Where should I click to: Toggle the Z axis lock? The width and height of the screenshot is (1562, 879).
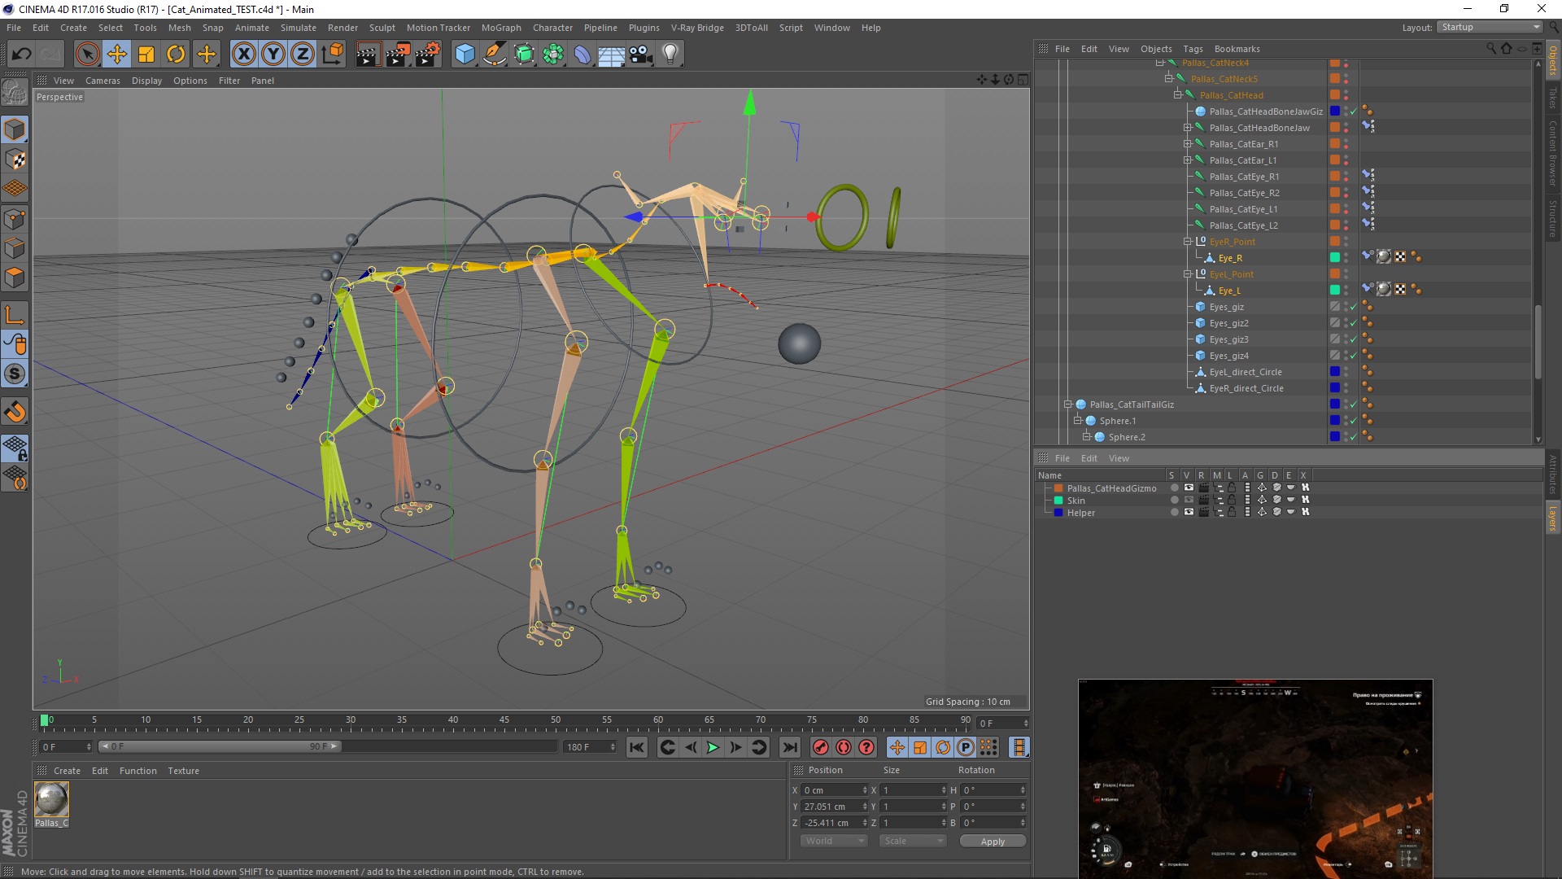pos(302,55)
